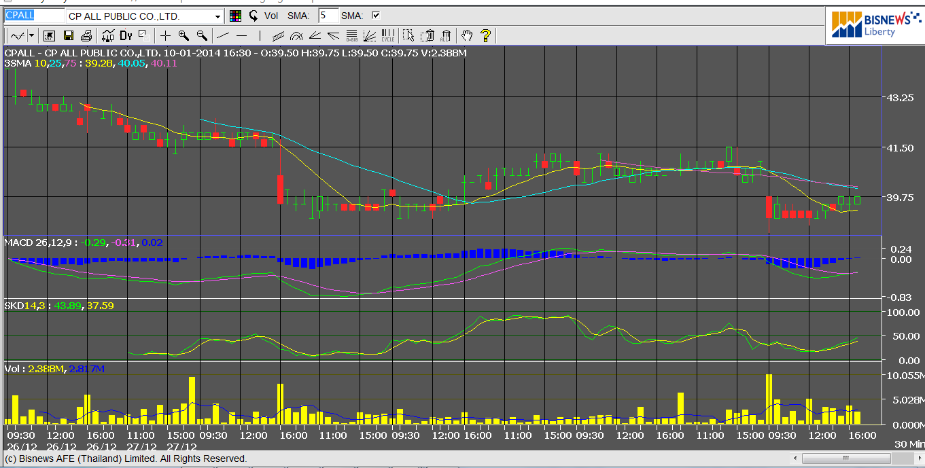Select the parallel channel tool
The height and width of the screenshot is (468, 925).
pyautogui.click(x=278, y=35)
